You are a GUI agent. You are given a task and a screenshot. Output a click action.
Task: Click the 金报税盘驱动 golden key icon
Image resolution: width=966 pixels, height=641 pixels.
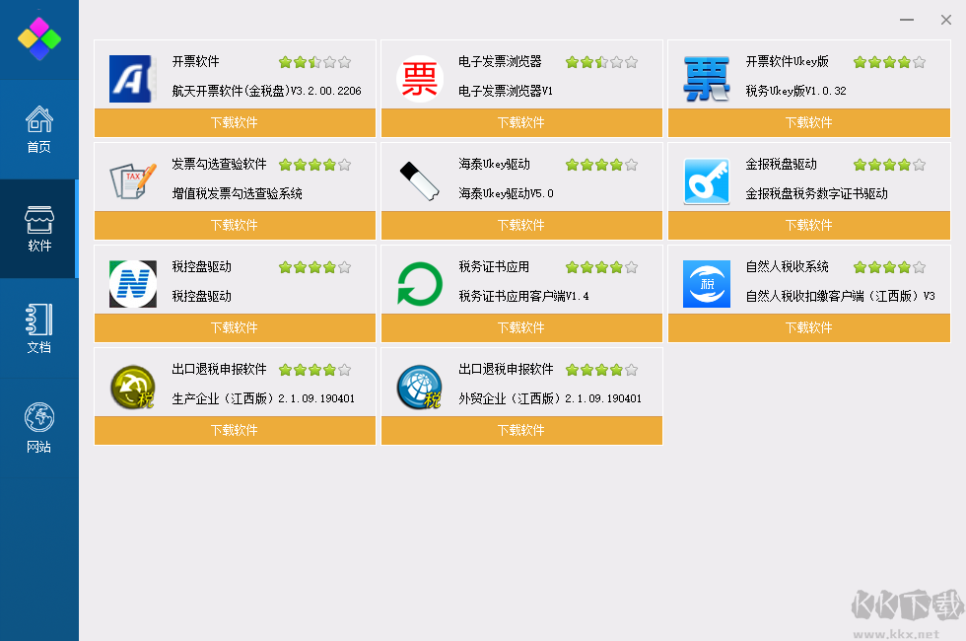[x=706, y=181]
